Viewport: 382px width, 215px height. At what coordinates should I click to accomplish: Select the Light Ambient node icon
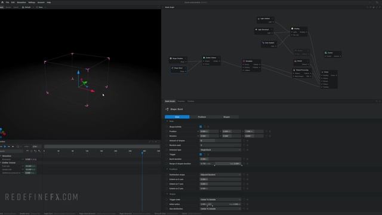pyautogui.click(x=258, y=19)
